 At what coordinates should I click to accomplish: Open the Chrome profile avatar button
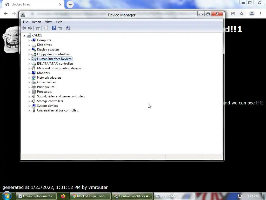252,14
